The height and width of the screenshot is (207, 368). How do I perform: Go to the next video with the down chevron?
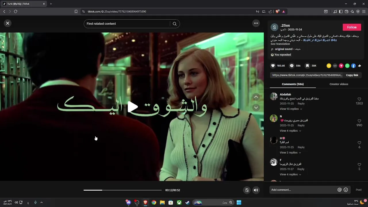256,108
